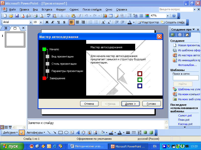Click the Home icon in task pane

click(187, 35)
